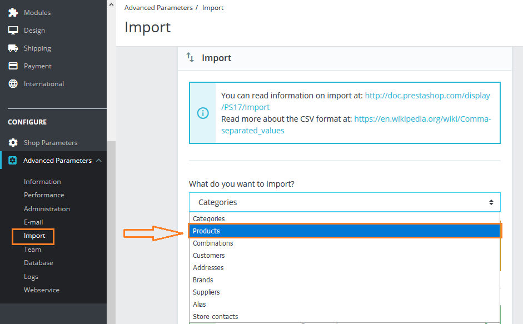
Task: Click the Payment credit card icon
Action: tap(13, 66)
